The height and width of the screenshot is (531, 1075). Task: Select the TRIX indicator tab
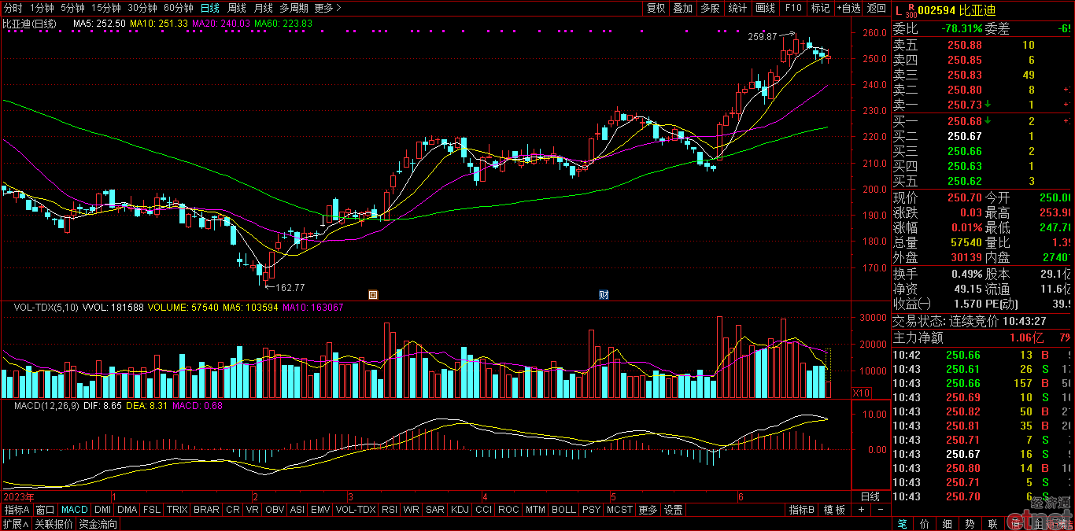click(x=178, y=510)
